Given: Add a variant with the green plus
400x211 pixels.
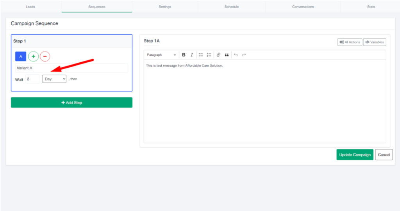Looking at the screenshot, I should pyautogui.click(x=33, y=56).
